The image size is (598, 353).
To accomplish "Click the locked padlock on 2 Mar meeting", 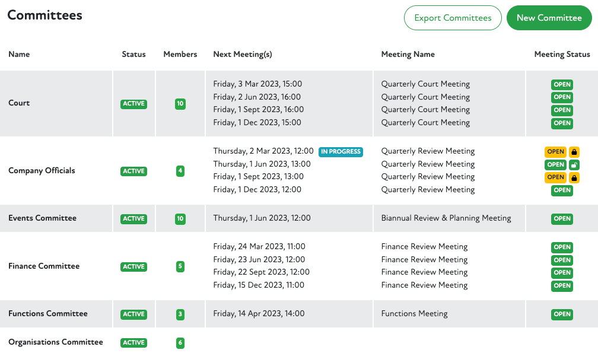I will click(x=574, y=152).
